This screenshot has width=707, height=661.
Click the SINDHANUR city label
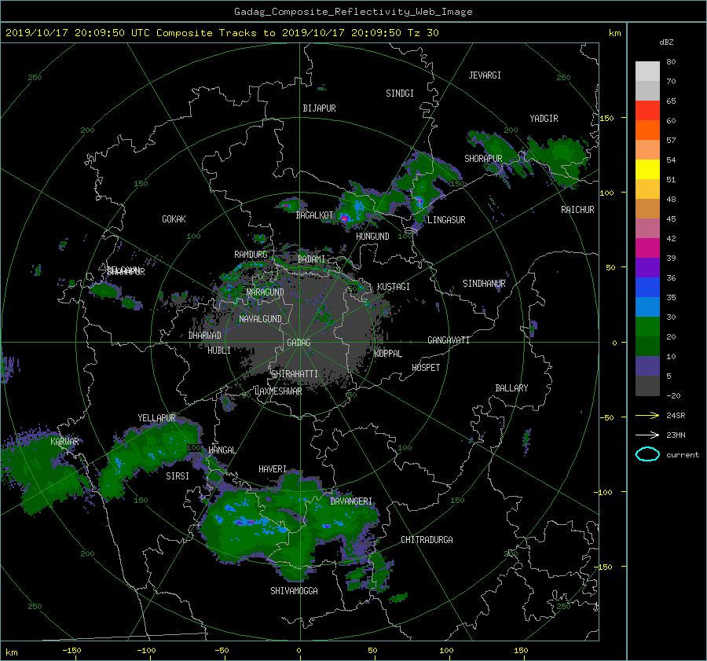484,284
